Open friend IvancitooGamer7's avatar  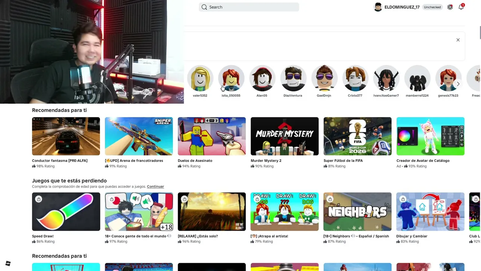click(386, 78)
